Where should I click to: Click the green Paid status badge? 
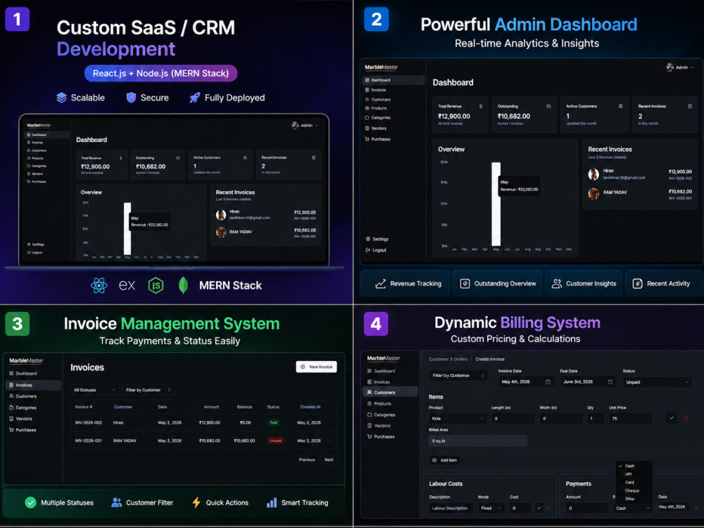click(273, 422)
